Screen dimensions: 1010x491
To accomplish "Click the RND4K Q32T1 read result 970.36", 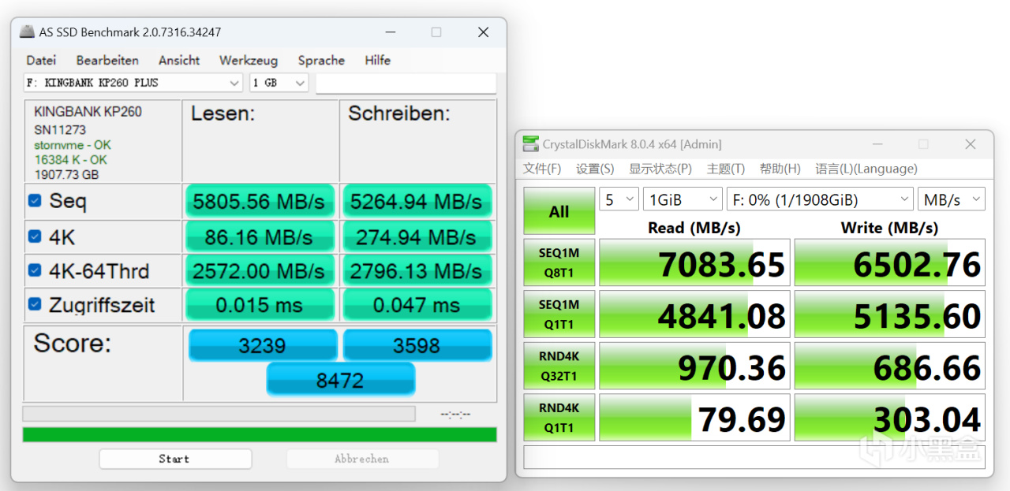I will 694,366.
